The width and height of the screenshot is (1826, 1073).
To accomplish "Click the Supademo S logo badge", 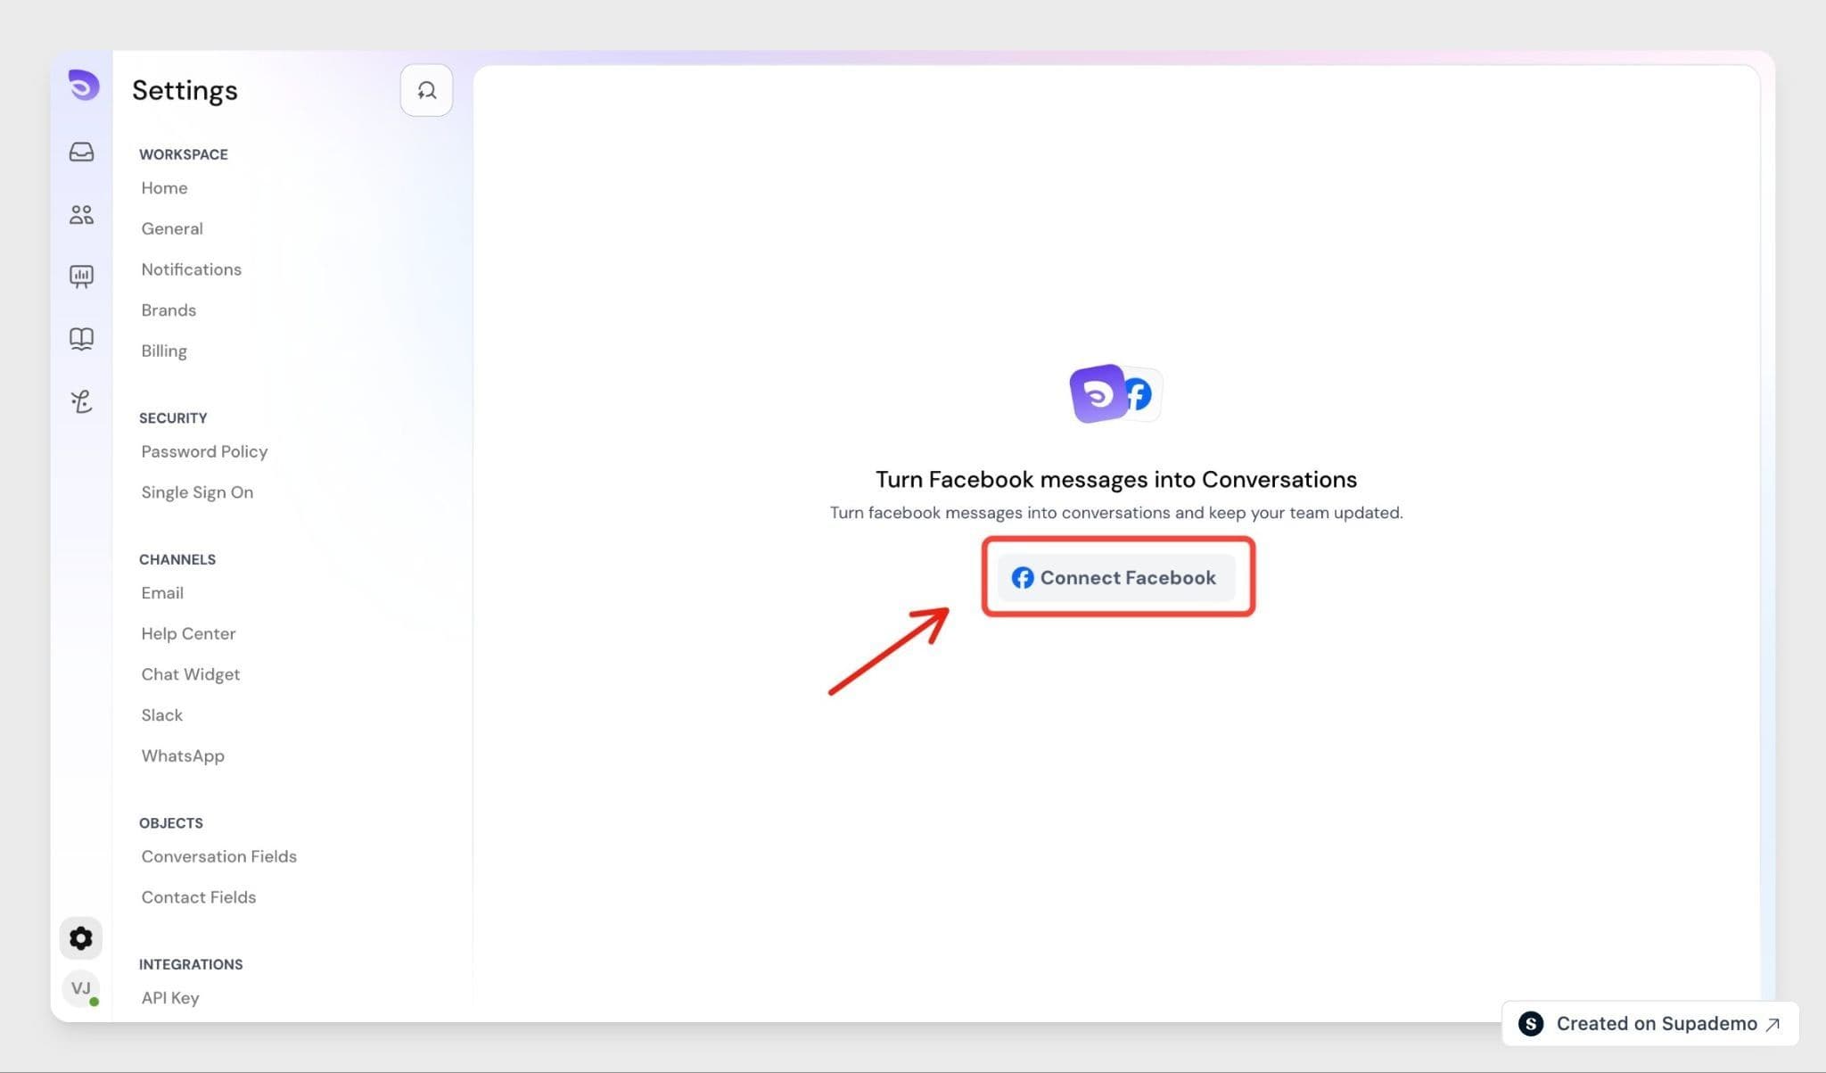I will click(1531, 1024).
